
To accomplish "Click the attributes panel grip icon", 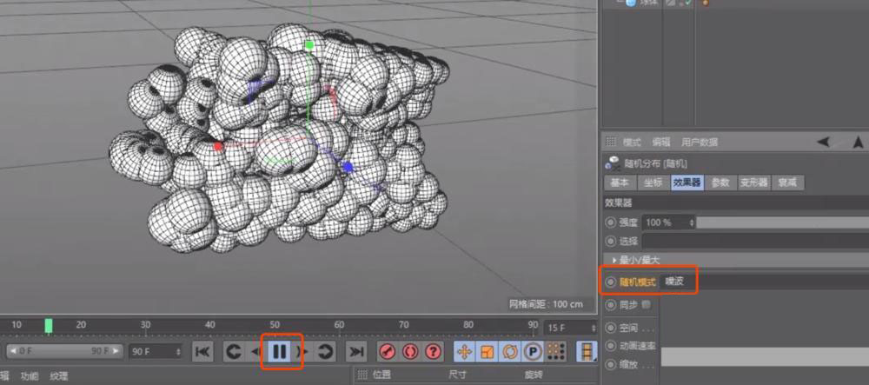I will [611, 142].
